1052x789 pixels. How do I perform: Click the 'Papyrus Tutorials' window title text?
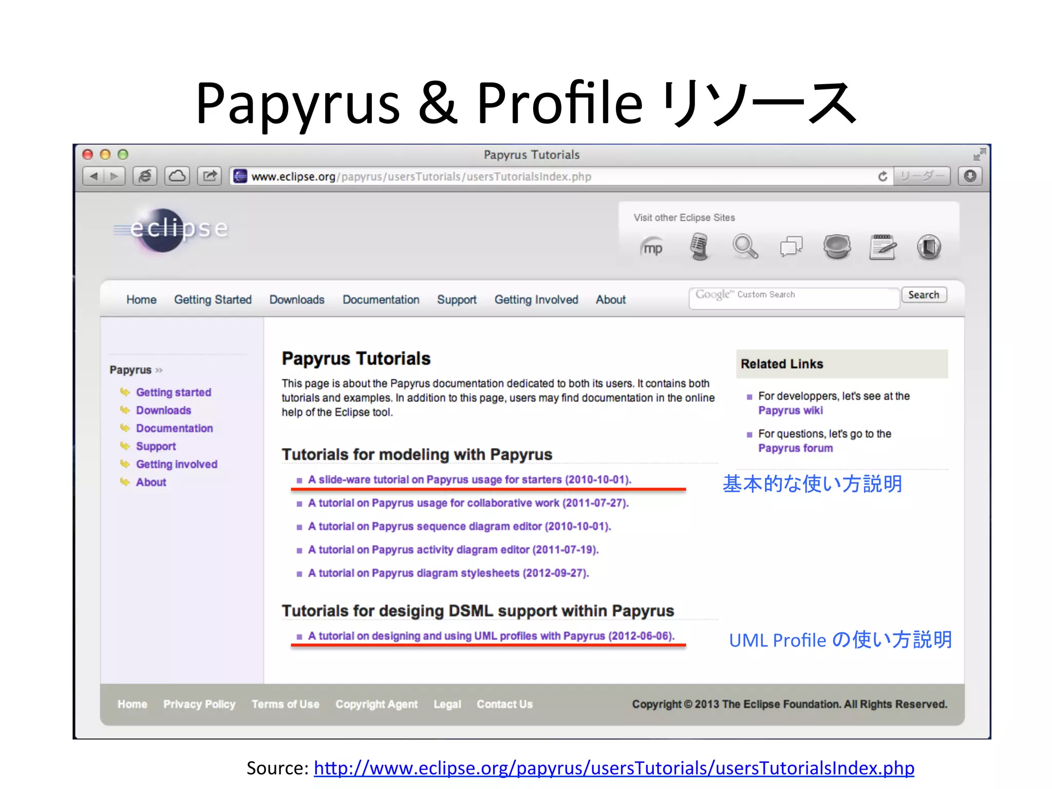click(531, 155)
